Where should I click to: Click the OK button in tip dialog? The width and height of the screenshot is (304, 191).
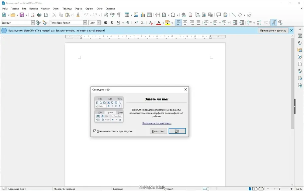coord(177,131)
